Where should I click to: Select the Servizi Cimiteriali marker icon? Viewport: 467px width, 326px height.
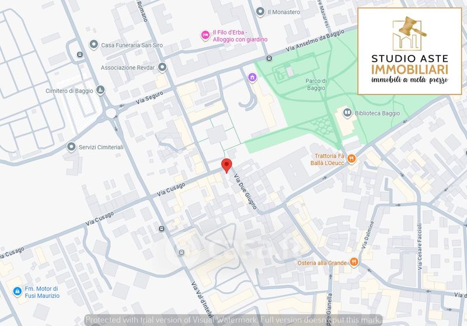(x=71, y=147)
